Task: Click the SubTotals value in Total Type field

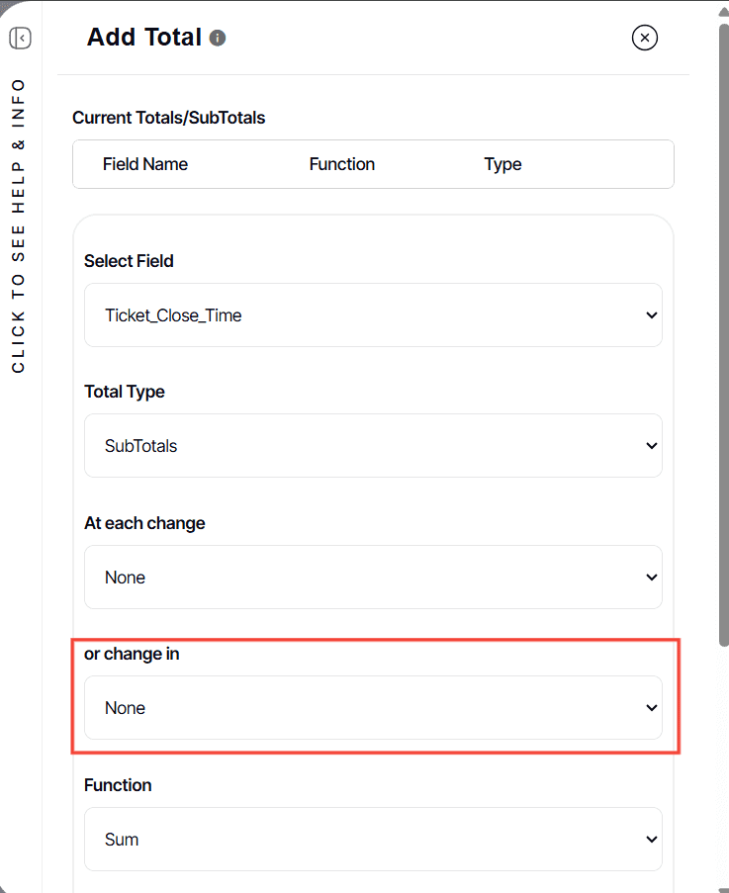Action: 140,445
